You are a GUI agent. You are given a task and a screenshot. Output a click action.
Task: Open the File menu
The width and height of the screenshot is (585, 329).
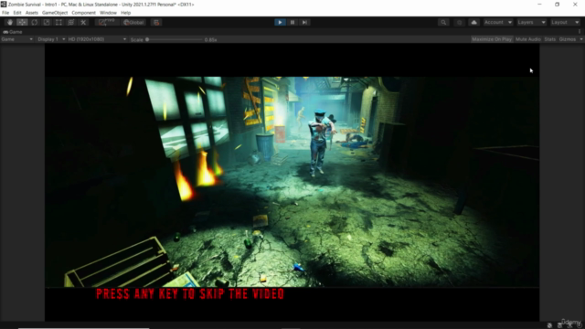[5, 13]
